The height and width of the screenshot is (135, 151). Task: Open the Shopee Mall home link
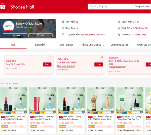click(x=22, y=7)
